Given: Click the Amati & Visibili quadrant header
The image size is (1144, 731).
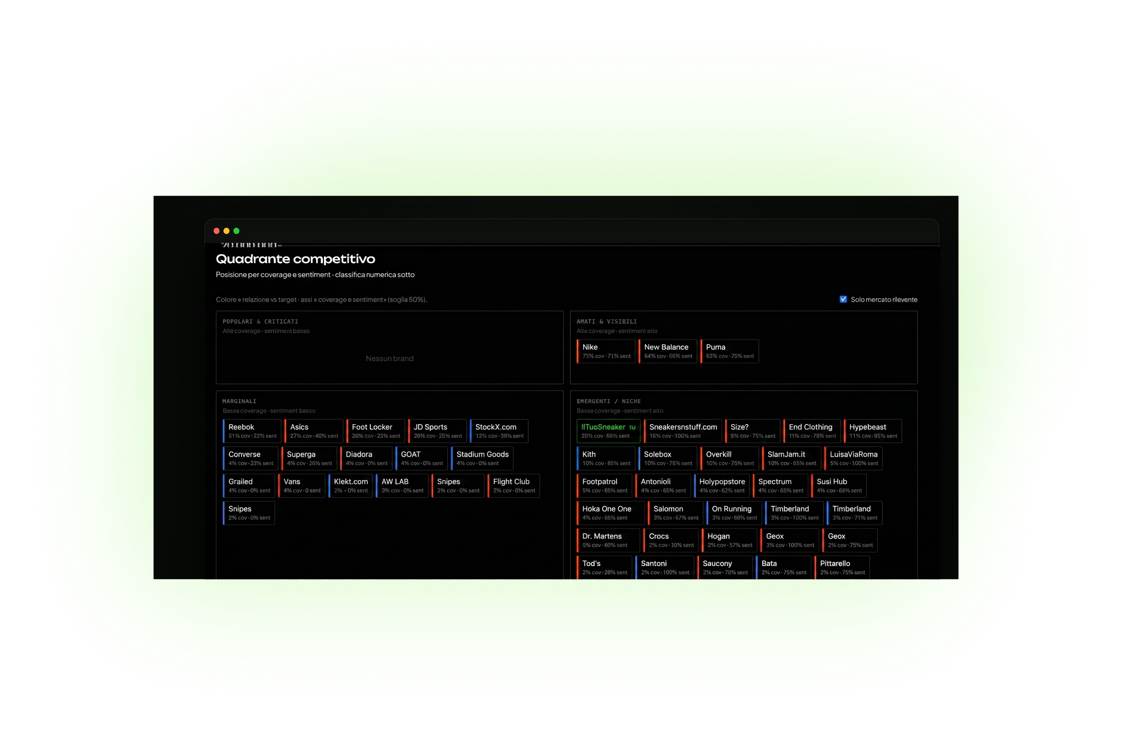Looking at the screenshot, I should click(607, 321).
